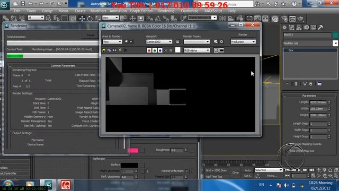Open the Modifier List dropdown
The width and height of the screenshot is (339, 191).
310,44
